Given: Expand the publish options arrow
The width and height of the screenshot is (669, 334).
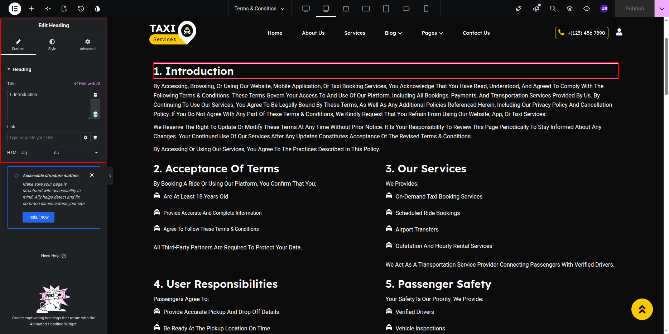Looking at the screenshot, I should pos(661,9).
